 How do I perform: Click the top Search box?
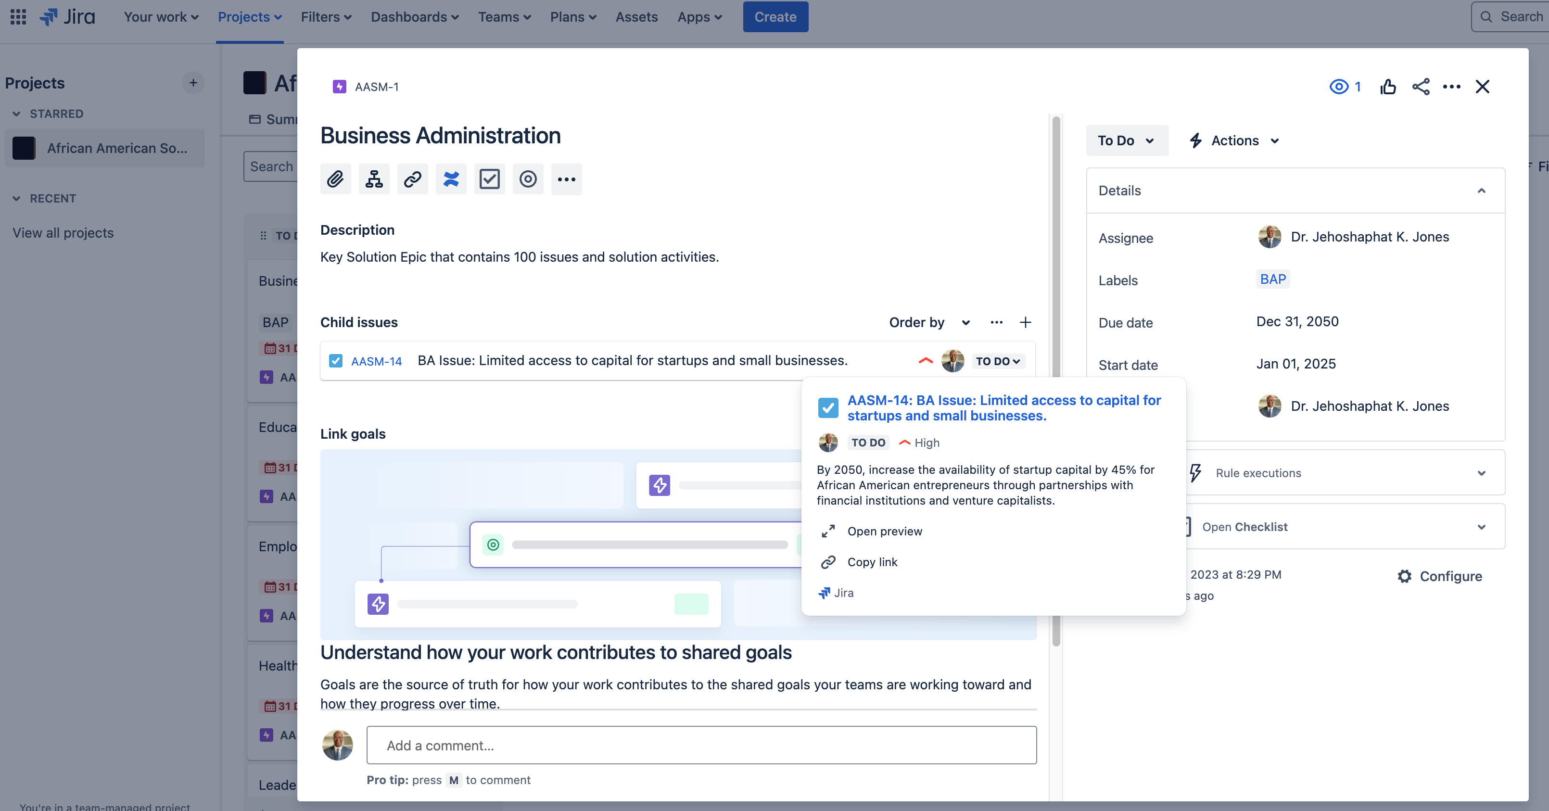click(x=1511, y=17)
